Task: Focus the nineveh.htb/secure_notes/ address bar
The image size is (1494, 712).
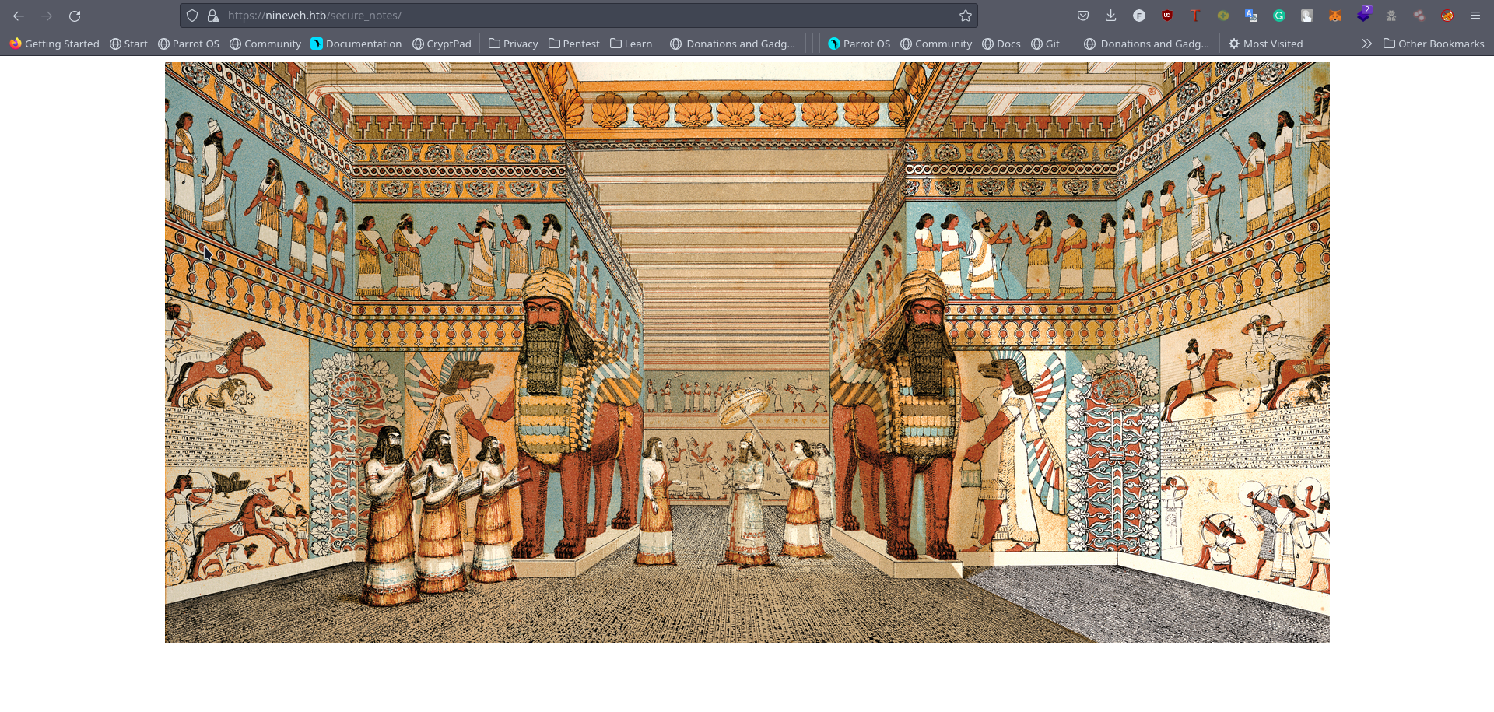Action: [579, 16]
